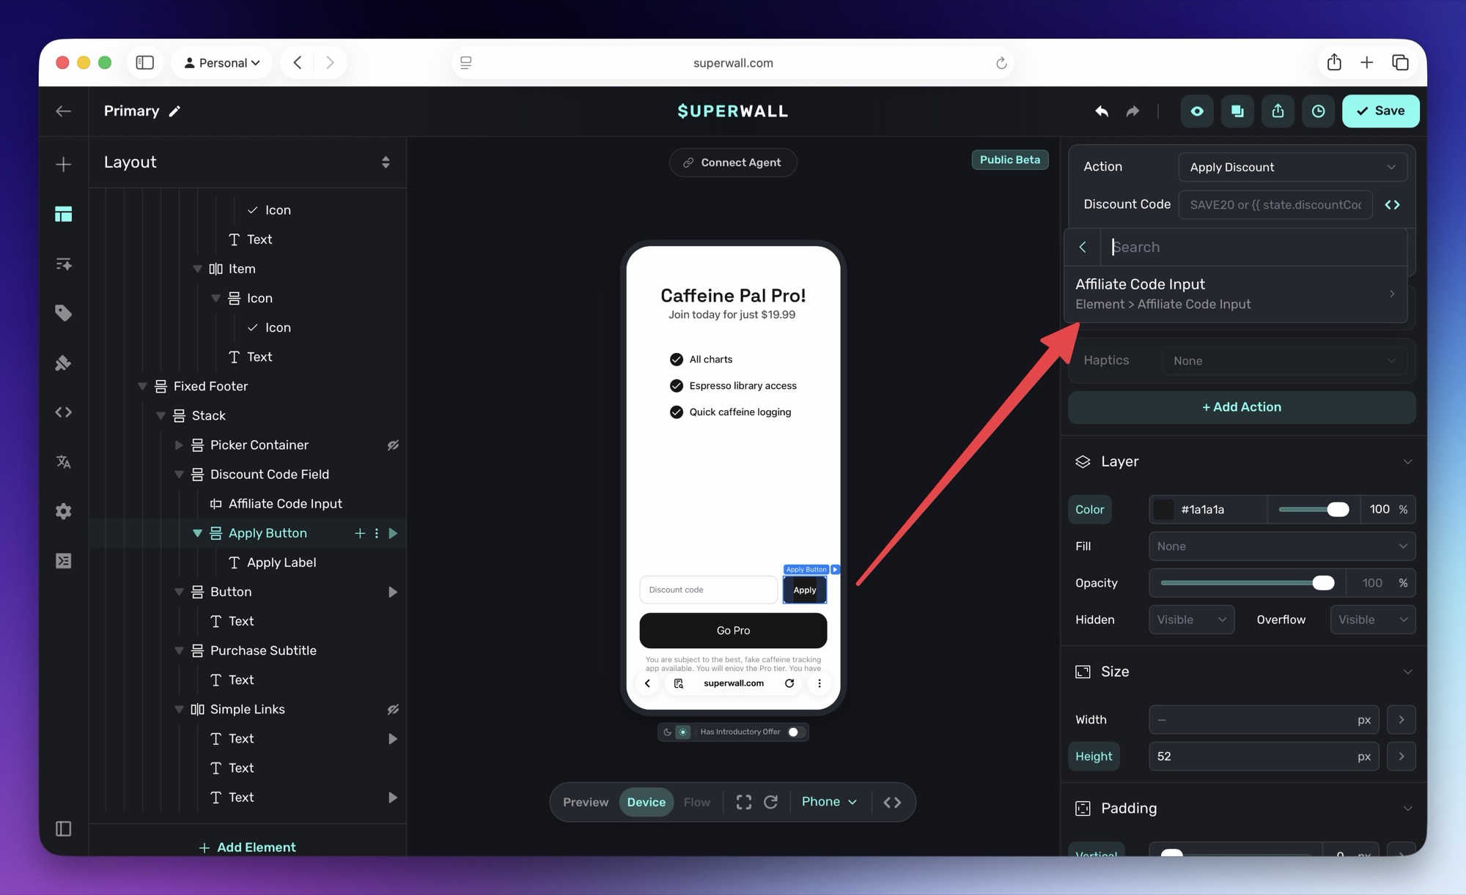This screenshot has width=1466, height=895.
Task: Click the back chevron beside Search field
Action: (1083, 248)
